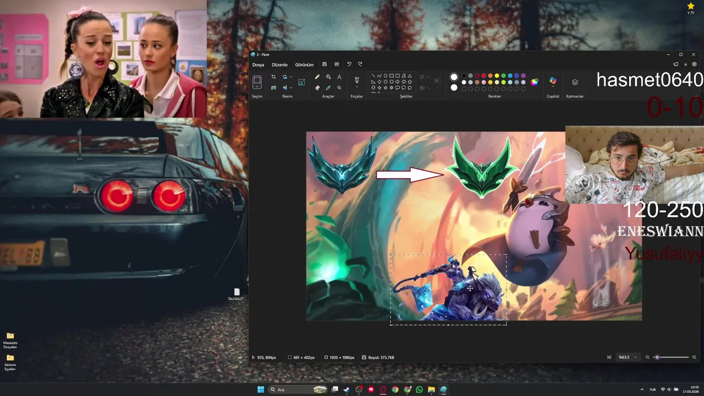
Task: Adjust the zoom slider in Paint status bar
Action: click(x=671, y=357)
